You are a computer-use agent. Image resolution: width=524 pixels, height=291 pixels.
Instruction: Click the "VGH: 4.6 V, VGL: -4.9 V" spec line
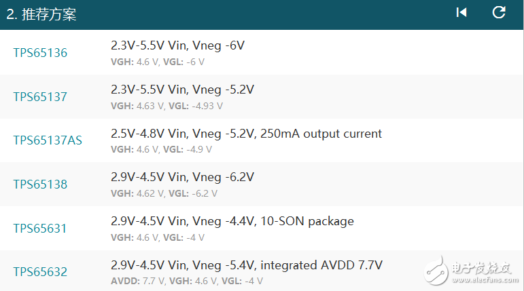point(160,149)
